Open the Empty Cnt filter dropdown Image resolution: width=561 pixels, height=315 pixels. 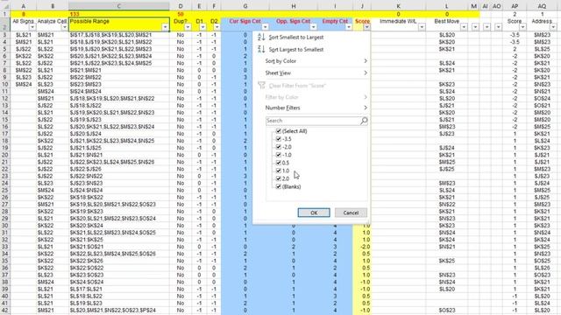tap(349, 27)
